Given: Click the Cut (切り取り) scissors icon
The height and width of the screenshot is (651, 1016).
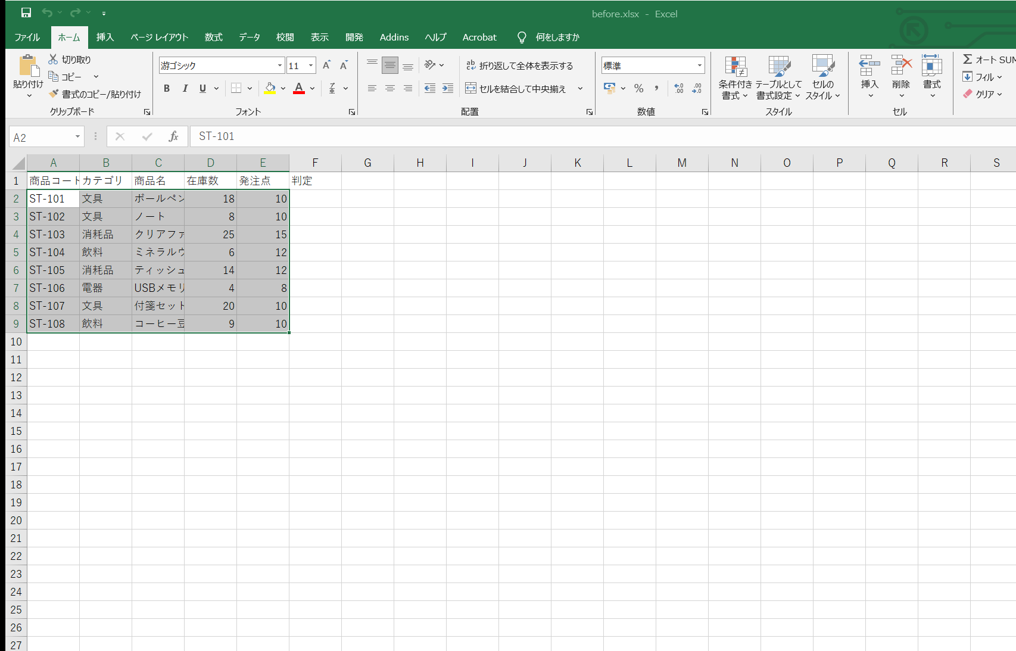Looking at the screenshot, I should 53,59.
